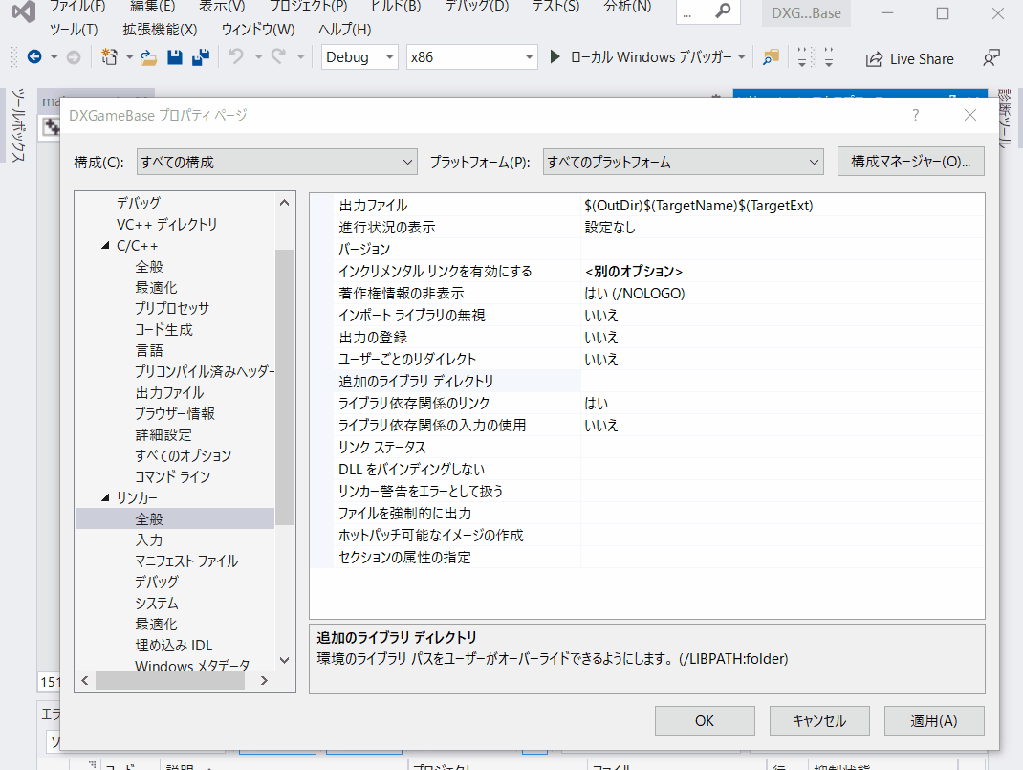This screenshot has height=770, width=1023.
Task: Click the new project toolbar icon
Action: coord(110,57)
